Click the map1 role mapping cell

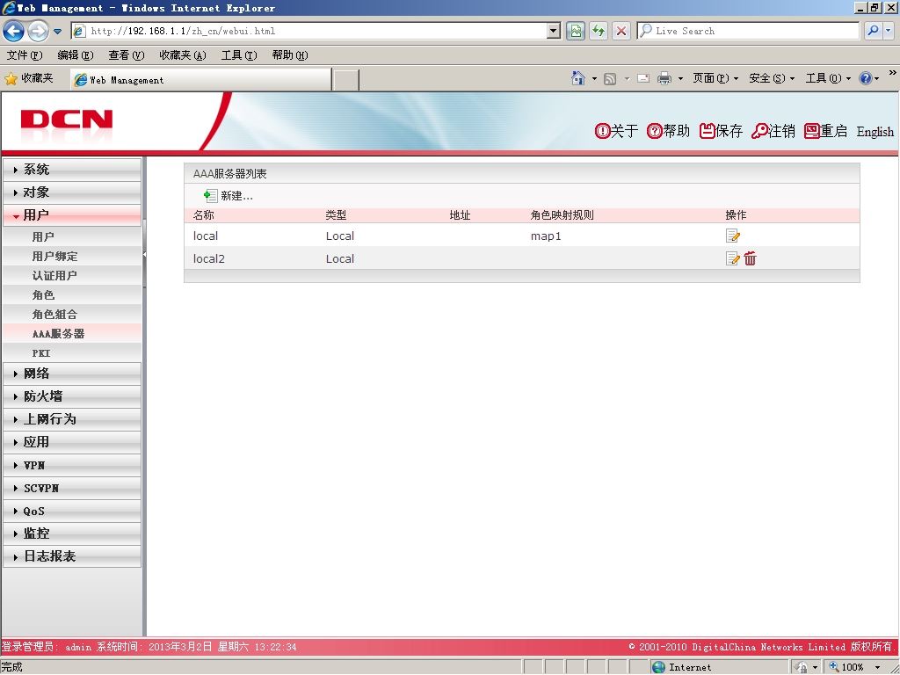coord(546,236)
